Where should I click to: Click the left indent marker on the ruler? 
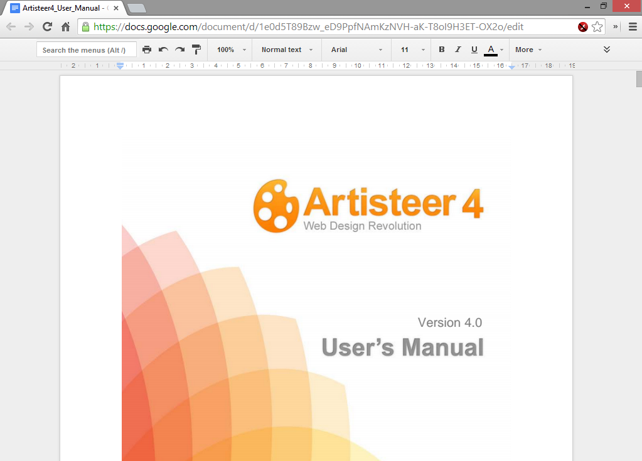click(120, 66)
